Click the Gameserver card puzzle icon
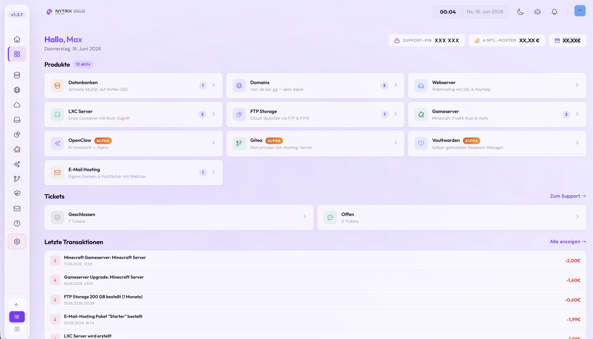 tap(421, 115)
